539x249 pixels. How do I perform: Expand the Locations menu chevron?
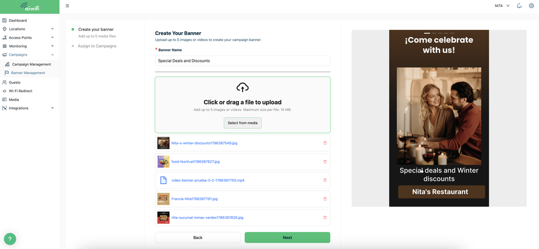[53, 29]
